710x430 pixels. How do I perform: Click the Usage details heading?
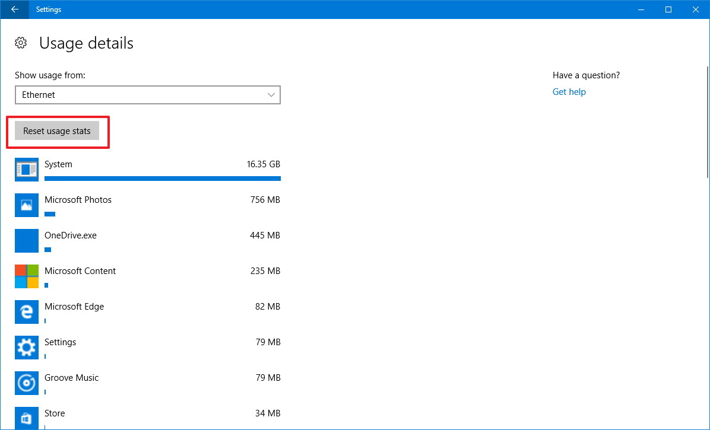(x=87, y=43)
